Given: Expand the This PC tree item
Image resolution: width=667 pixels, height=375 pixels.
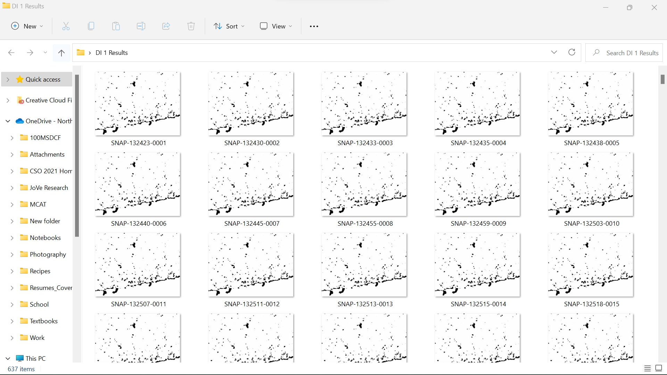Looking at the screenshot, I should (8, 358).
